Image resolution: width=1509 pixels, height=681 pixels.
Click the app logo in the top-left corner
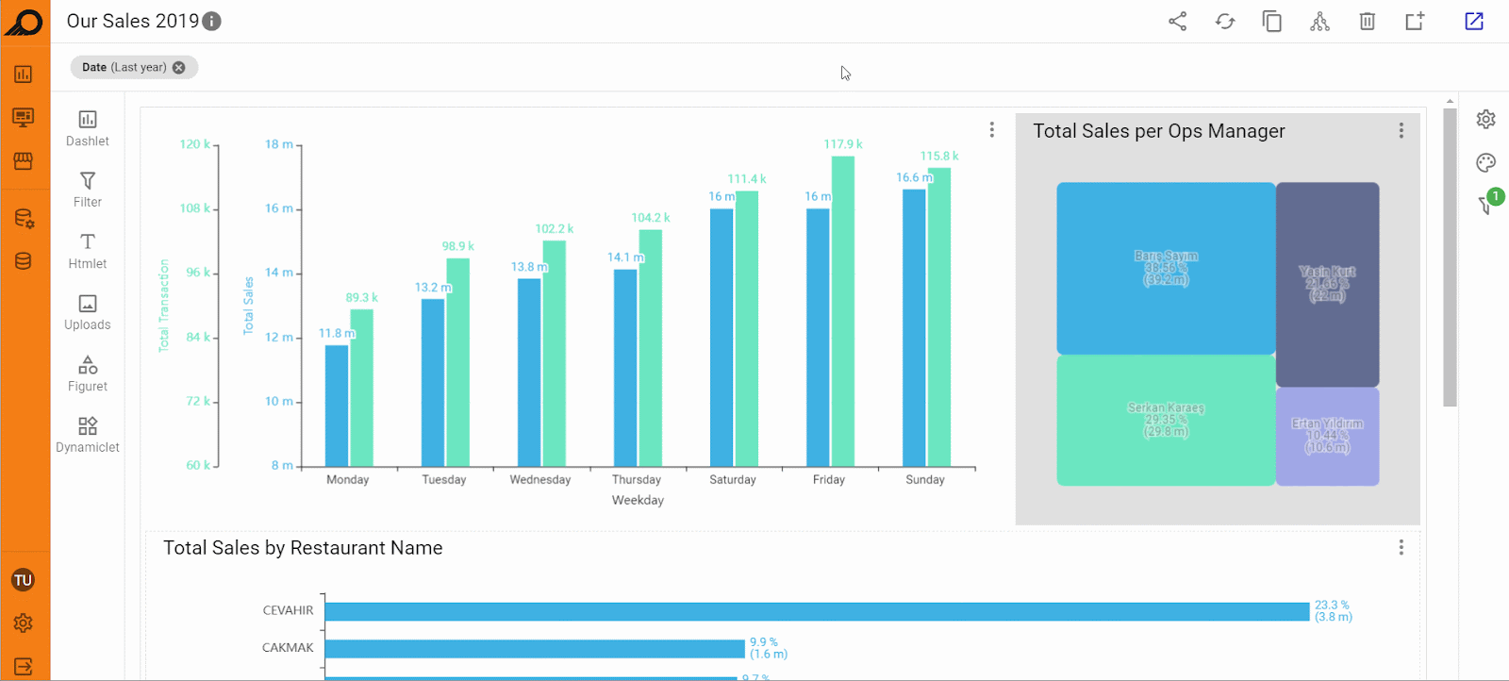25,22
